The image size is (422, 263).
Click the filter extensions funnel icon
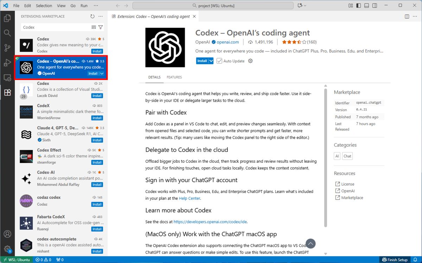click(x=101, y=27)
